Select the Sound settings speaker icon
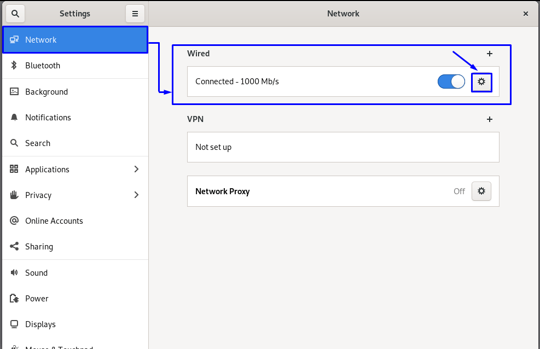540x349 pixels. [x=14, y=272]
